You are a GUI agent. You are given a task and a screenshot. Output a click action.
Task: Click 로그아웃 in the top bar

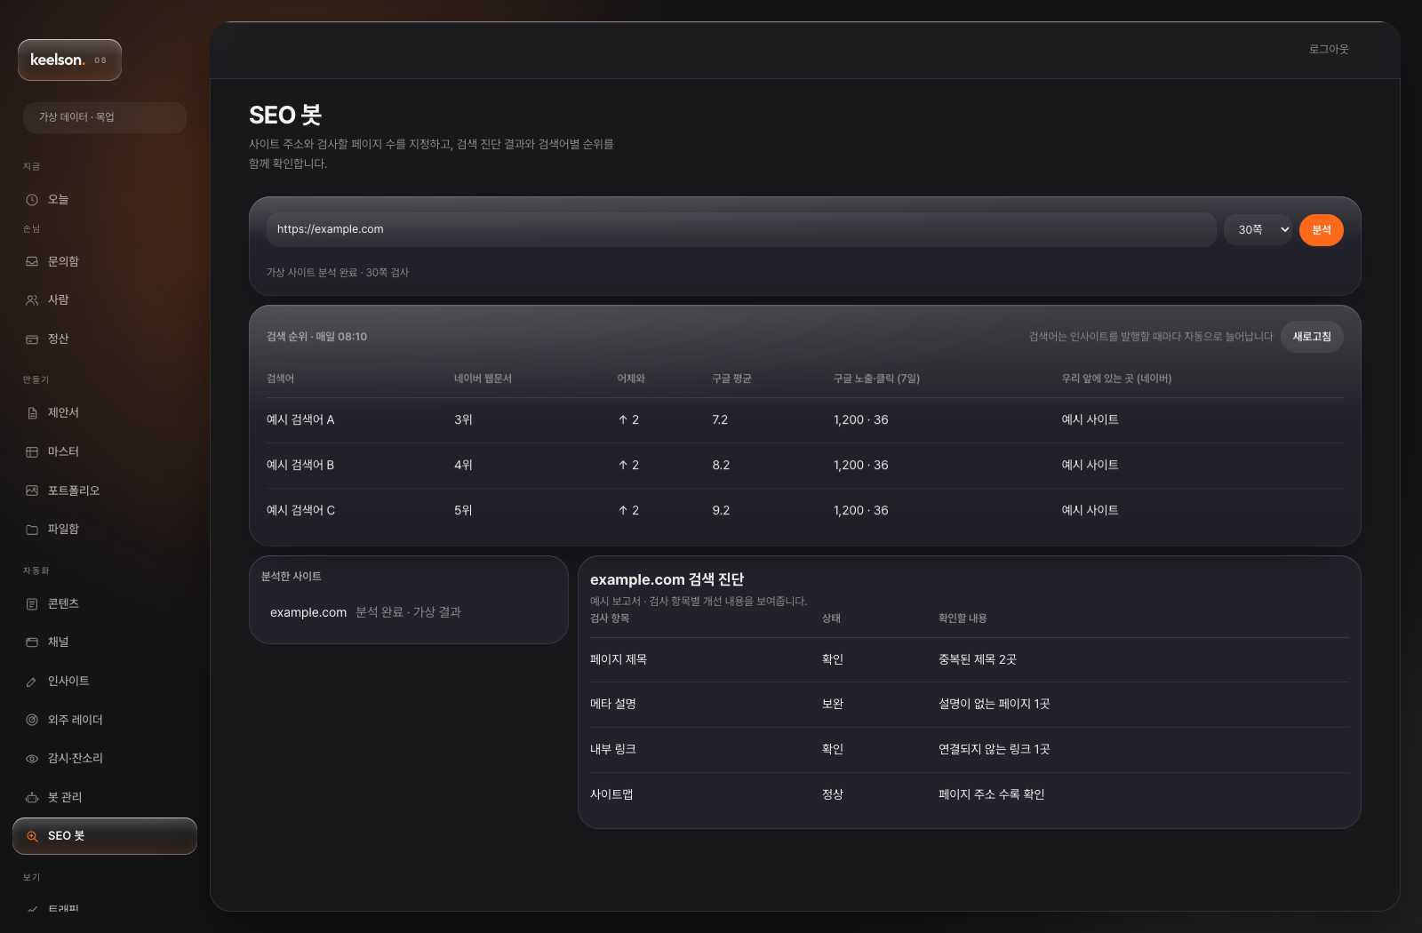point(1329,50)
